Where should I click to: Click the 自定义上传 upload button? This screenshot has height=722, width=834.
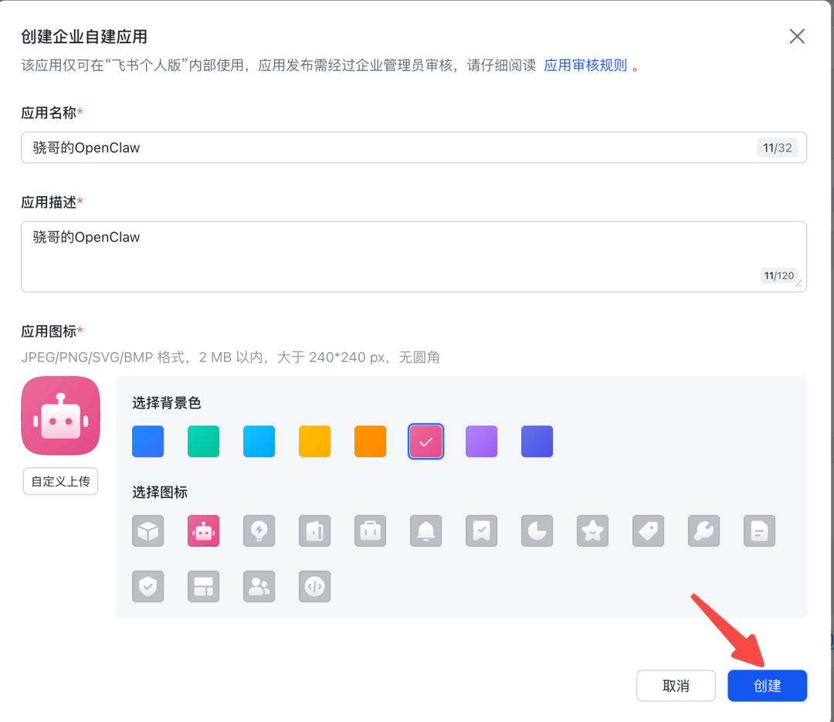point(60,481)
